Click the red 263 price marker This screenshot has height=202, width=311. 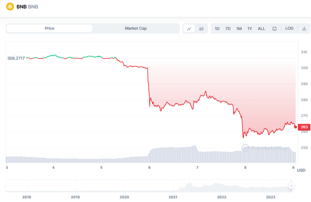[304, 127]
